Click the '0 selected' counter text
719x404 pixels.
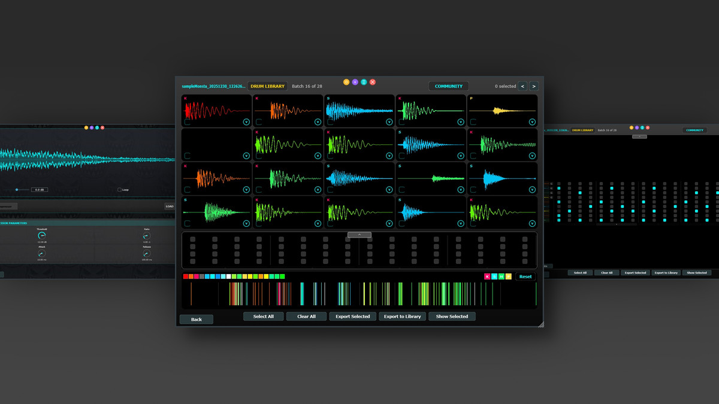pos(505,86)
